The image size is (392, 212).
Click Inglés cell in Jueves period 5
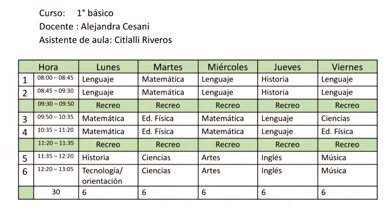point(287,158)
